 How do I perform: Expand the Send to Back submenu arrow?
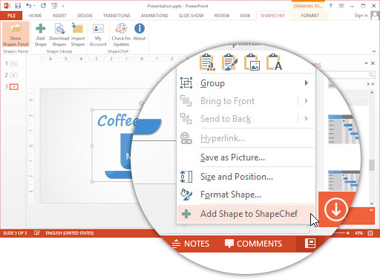click(x=307, y=119)
